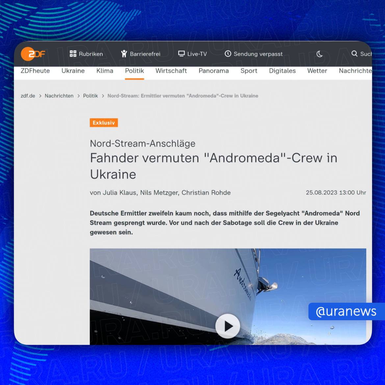Click the Sendung verpasst clock icon
The width and height of the screenshot is (385, 385).
(x=228, y=54)
